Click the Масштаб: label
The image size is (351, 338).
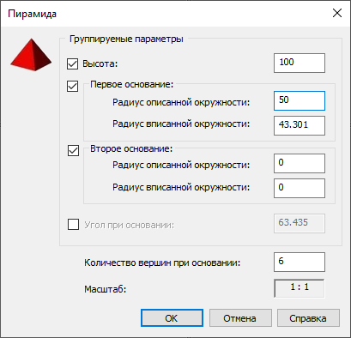(x=105, y=289)
